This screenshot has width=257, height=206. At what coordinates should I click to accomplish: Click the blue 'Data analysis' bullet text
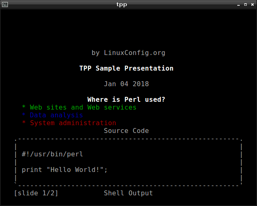point(56,115)
